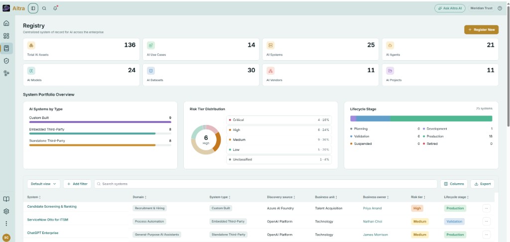Select the High risk tier legend row
Screen dimensions: 510x242
279,130
